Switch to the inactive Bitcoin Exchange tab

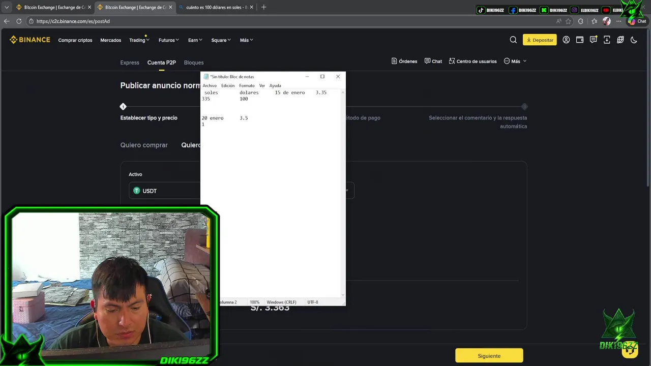53,7
